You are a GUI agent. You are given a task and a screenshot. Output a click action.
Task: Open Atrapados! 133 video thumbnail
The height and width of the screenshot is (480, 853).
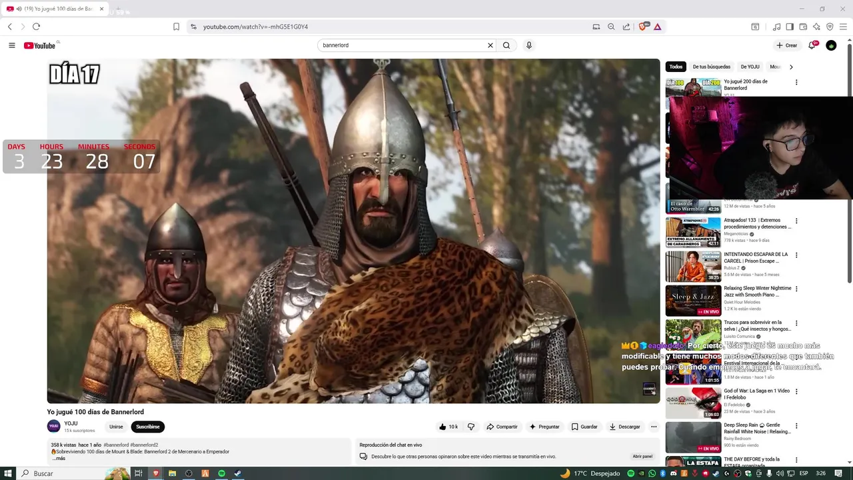[x=693, y=232]
